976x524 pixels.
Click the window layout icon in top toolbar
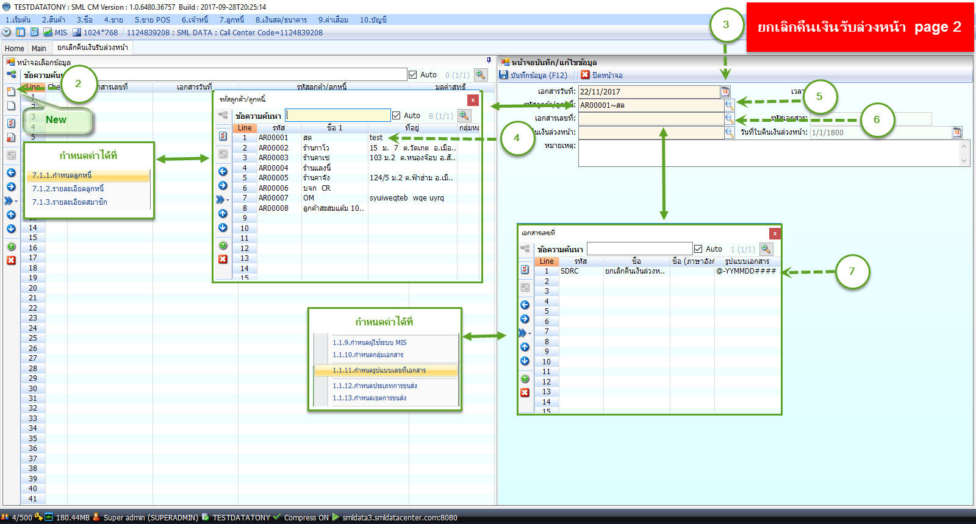click(20, 32)
